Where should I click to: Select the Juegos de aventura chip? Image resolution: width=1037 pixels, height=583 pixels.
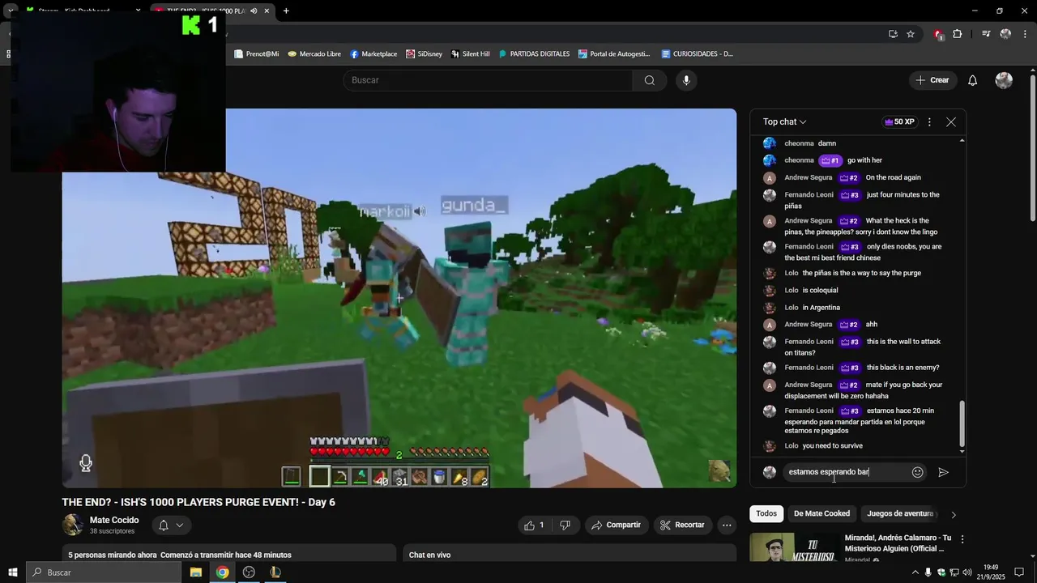pyautogui.click(x=899, y=513)
